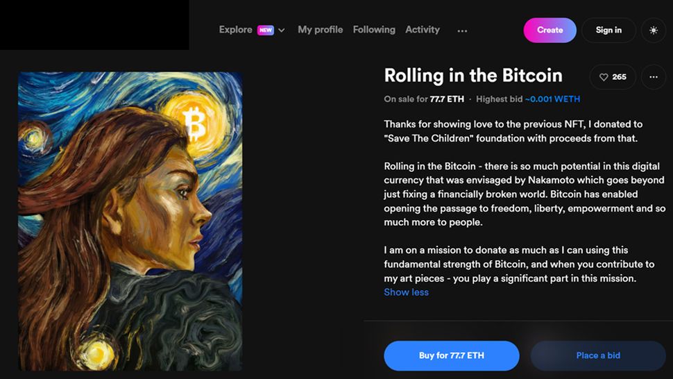Click the Rolling in the Bitcoin title
Screen dimensions: 673x379
tap(473, 76)
